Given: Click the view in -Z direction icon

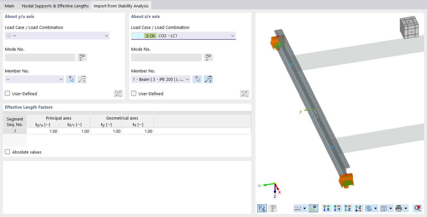Looking at the screenshot, I should [x=358, y=208].
